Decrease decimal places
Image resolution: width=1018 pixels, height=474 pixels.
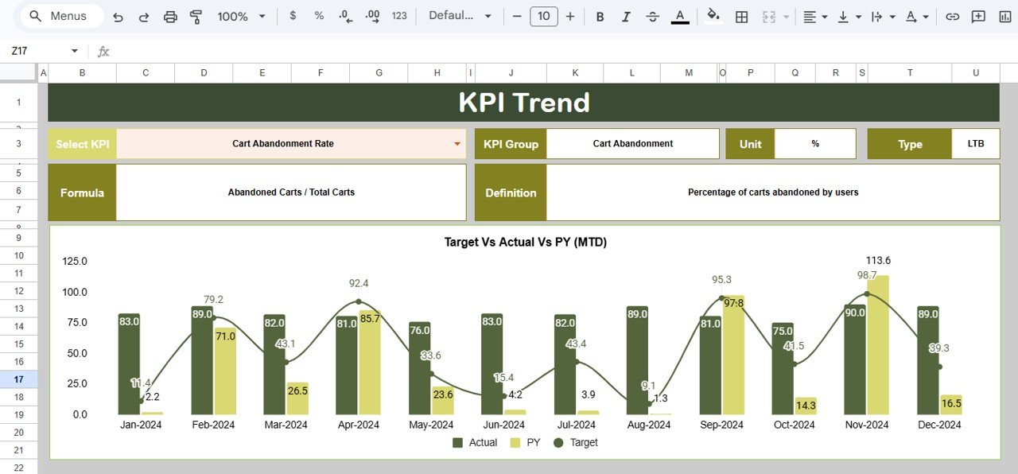click(x=345, y=16)
